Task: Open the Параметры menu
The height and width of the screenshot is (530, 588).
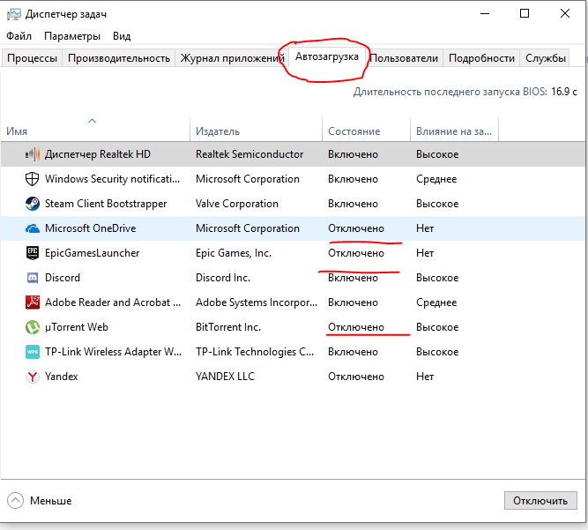Action: 72,36
